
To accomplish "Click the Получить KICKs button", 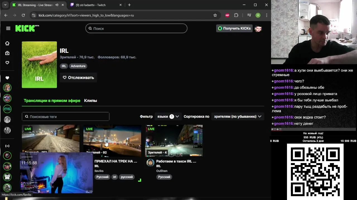I will (x=234, y=28).
